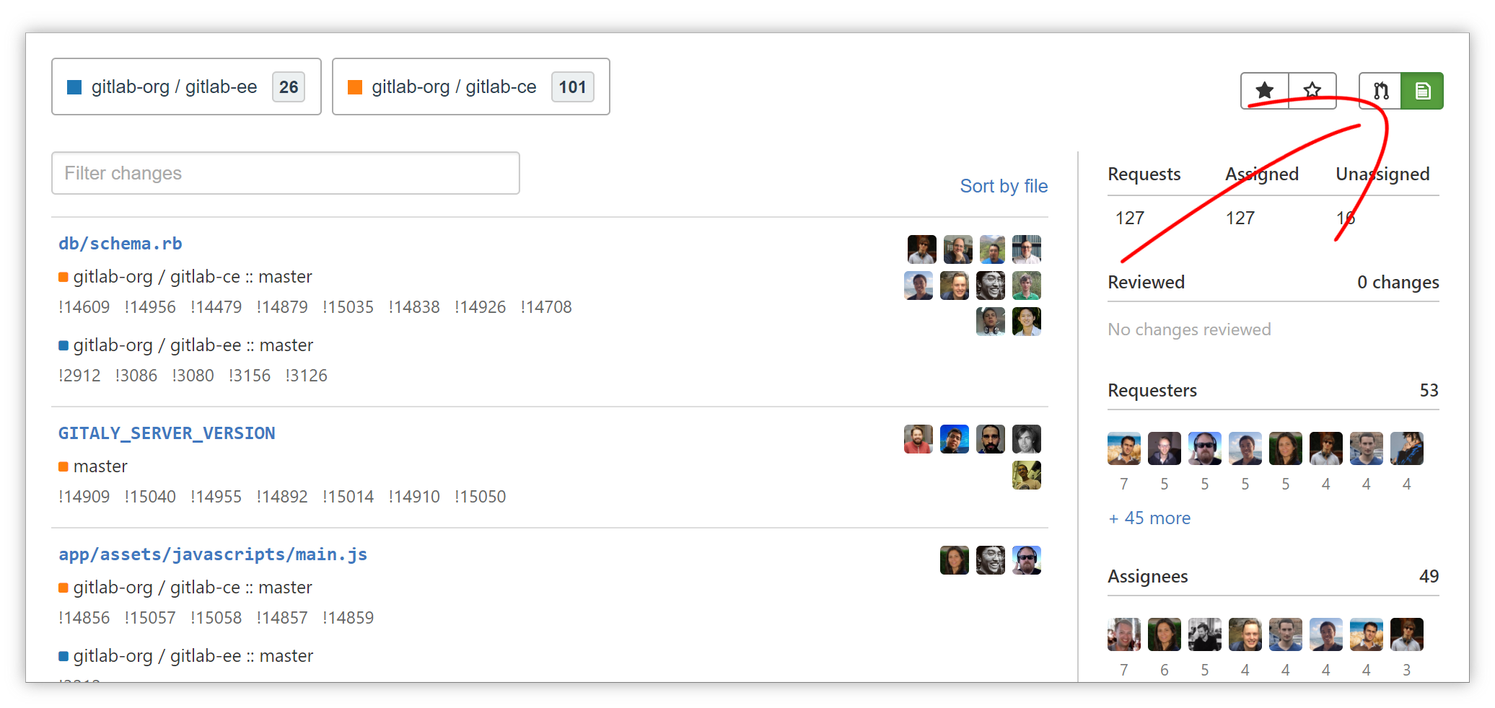
Task: Click first requester avatar with count 7
Action: (x=1124, y=448)
